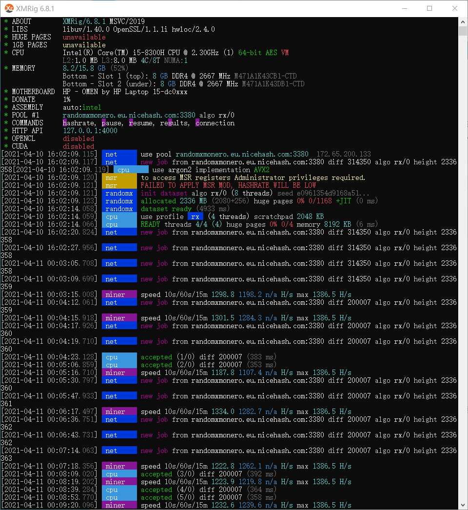This screenshot has height=510, width=468.
Task: Click the timestamp '2021-04-10 16:02:09.115'
Action: (49, 154)
